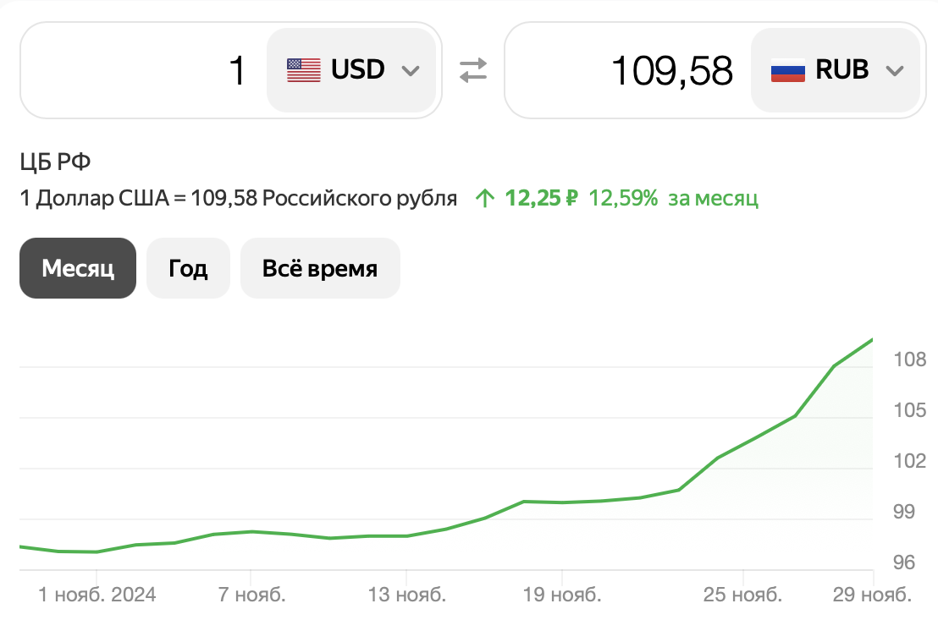Click the chart endpoint at 29 нояб.

[872, 340]
